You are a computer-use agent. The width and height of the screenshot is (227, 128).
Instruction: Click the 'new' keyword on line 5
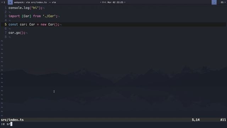43,25
